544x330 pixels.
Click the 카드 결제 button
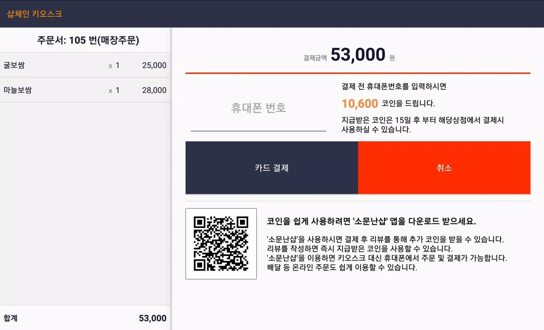pyautogui.click(x=272, y=168)
